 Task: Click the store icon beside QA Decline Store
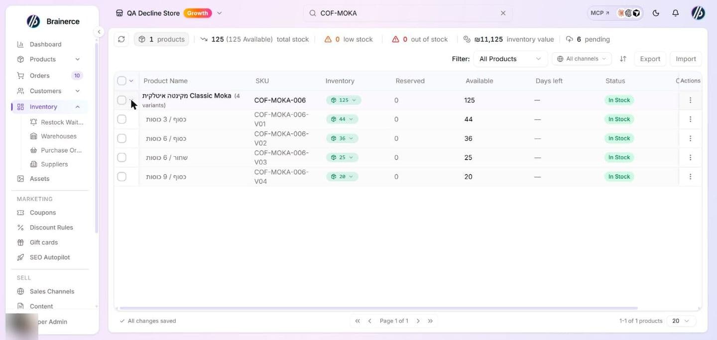coord(119,13)
